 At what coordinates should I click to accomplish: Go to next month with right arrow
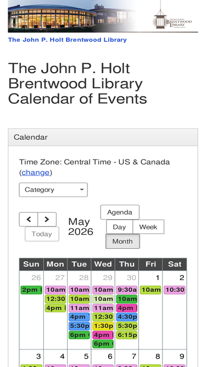point(47,220)
